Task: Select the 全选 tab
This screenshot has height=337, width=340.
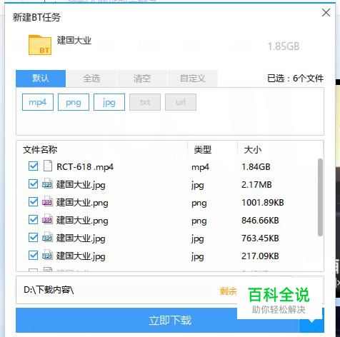Action: click(91, 79)
